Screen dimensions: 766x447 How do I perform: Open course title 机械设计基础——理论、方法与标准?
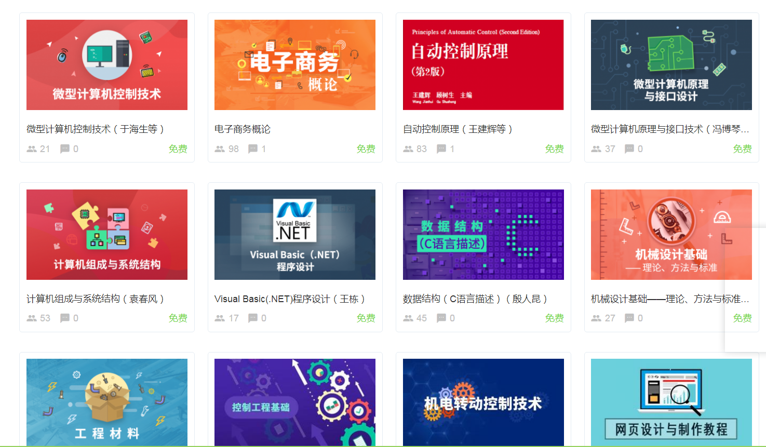pyautogui.click(x=670, y=299)
